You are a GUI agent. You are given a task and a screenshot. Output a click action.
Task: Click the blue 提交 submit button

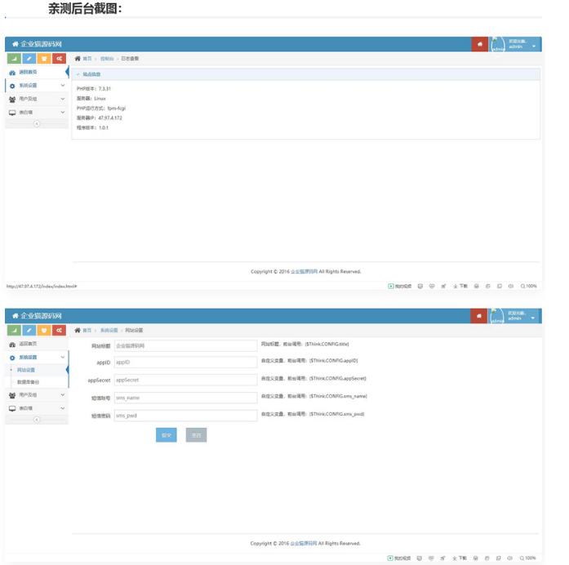pos(166,435)
